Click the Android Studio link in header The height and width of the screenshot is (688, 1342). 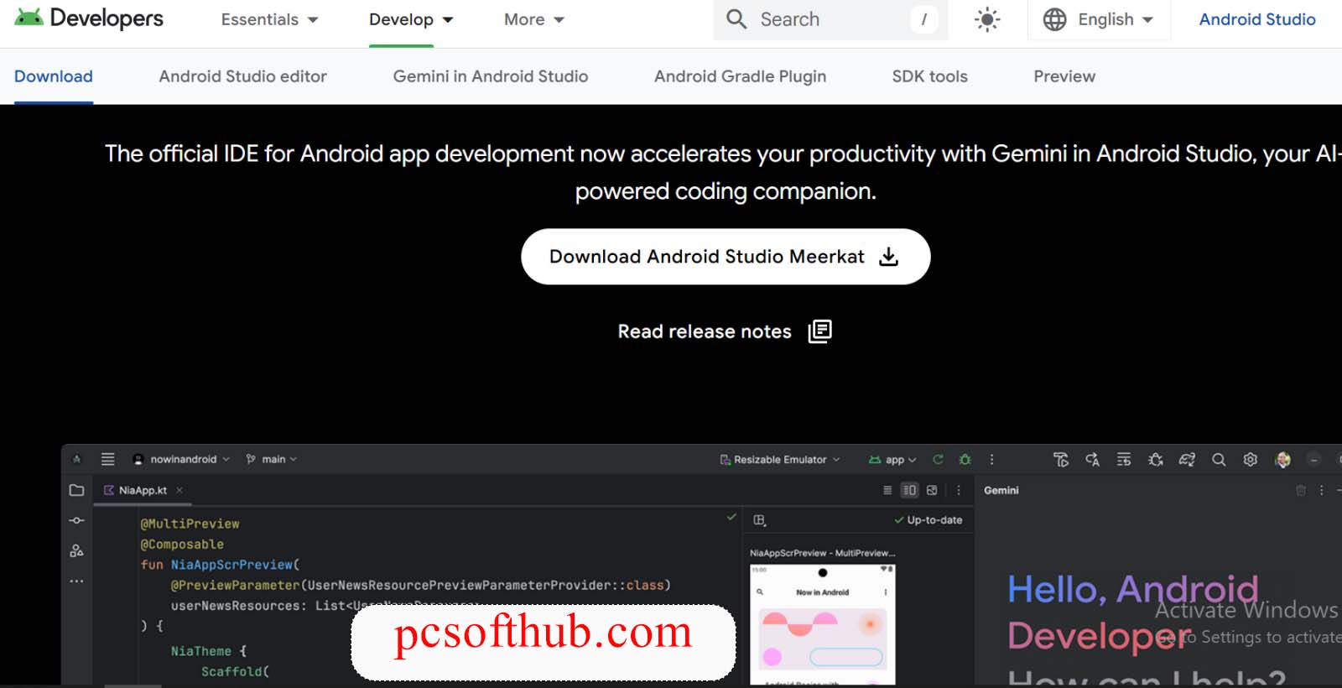(1257, 19)
